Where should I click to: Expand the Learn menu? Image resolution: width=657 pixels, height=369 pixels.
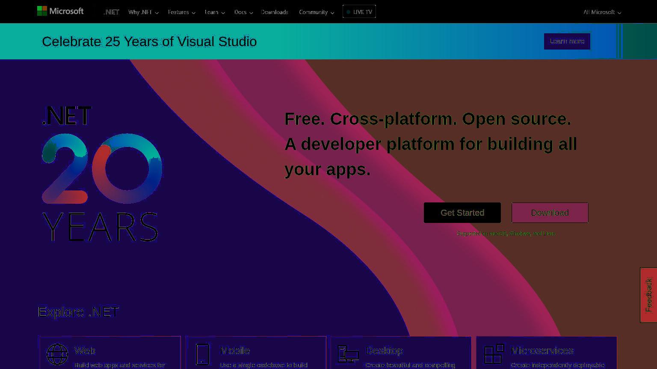(215, 12)
